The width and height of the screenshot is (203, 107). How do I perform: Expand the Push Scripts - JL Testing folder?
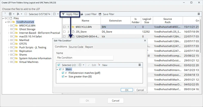point(9,48)
